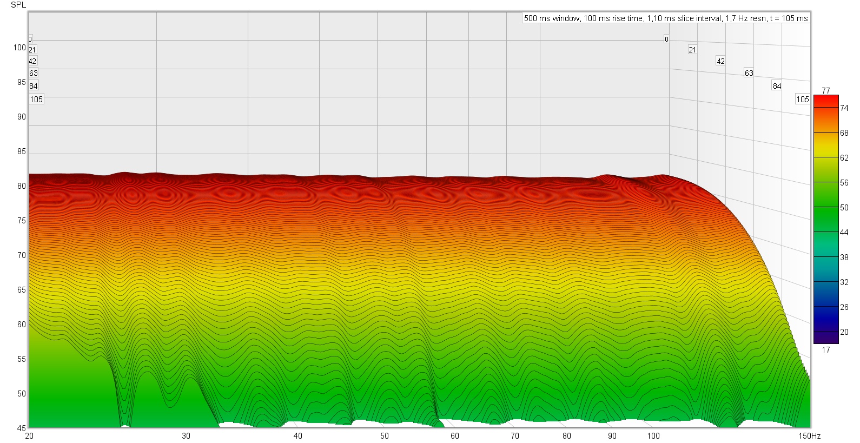Click the color scale gradient bar
The width and height of the screenshot is (860, 443).
coord(826,220)
